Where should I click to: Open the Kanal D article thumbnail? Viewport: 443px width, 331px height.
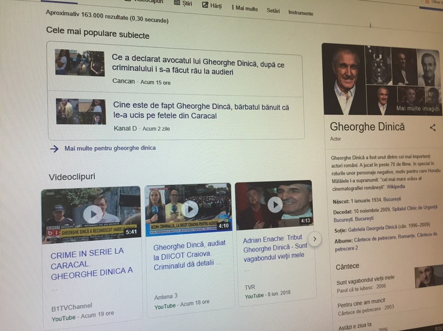tap(81, 111)
